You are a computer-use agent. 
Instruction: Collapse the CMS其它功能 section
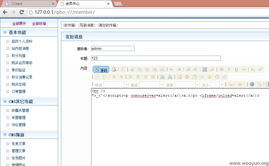5,101
